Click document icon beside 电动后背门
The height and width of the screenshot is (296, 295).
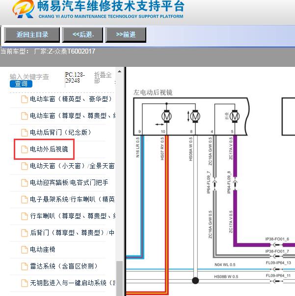[x=25, y=133]
